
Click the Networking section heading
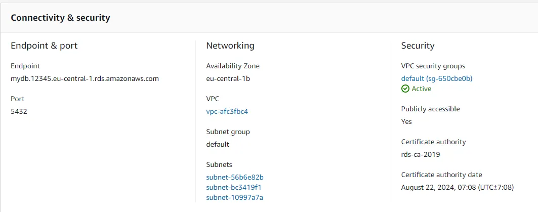(230, 46)
